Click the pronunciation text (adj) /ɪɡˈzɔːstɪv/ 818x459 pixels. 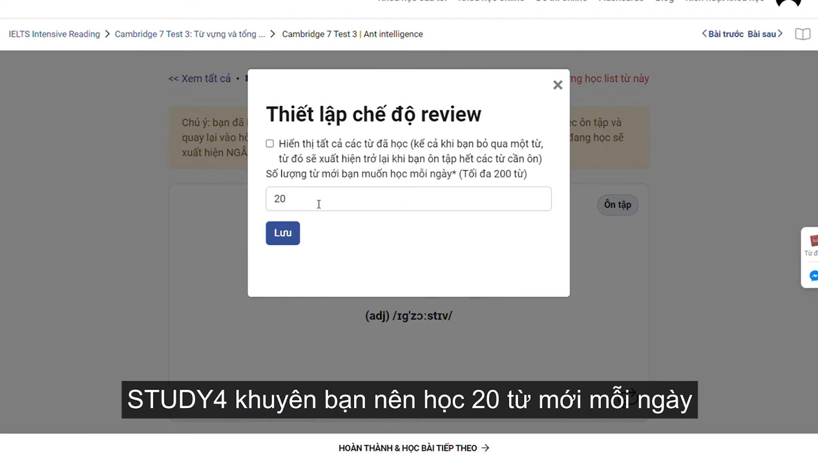point(408,316)
